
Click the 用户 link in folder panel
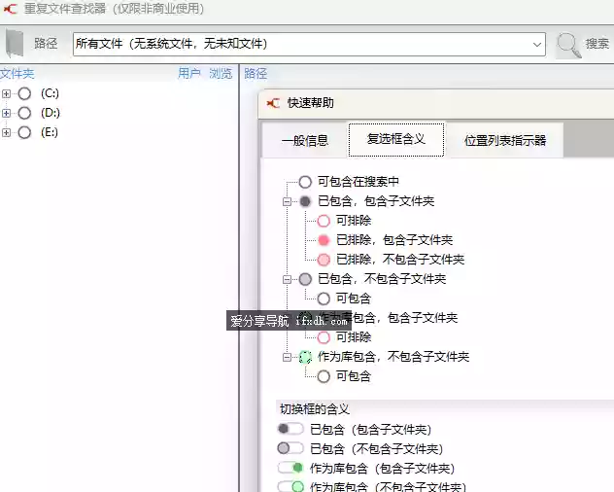(x=189, y=73)
